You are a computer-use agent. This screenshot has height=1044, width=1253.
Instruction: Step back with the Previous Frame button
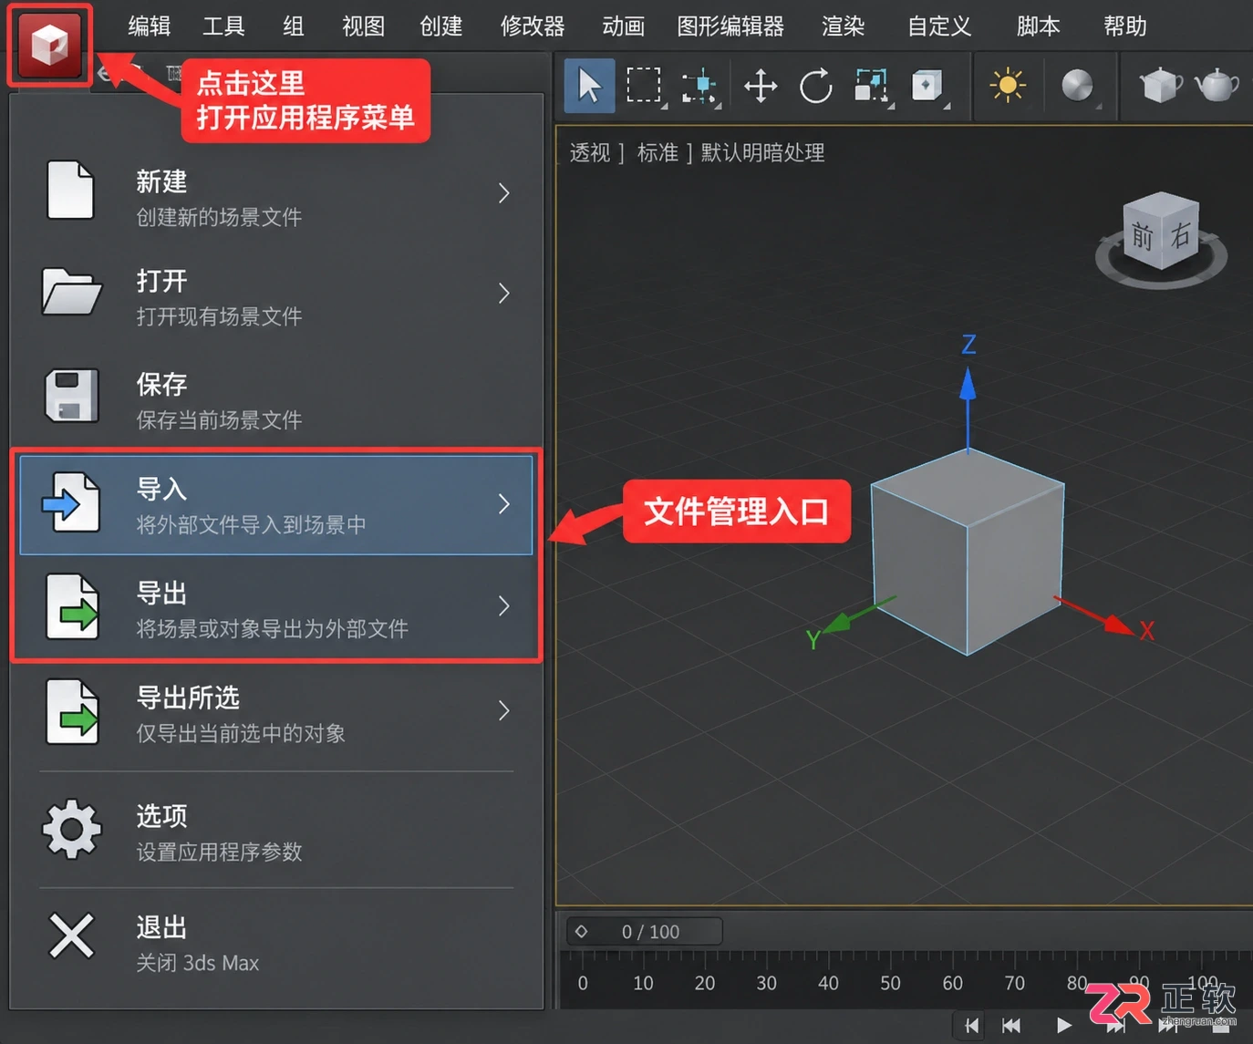point(1011,1026)
